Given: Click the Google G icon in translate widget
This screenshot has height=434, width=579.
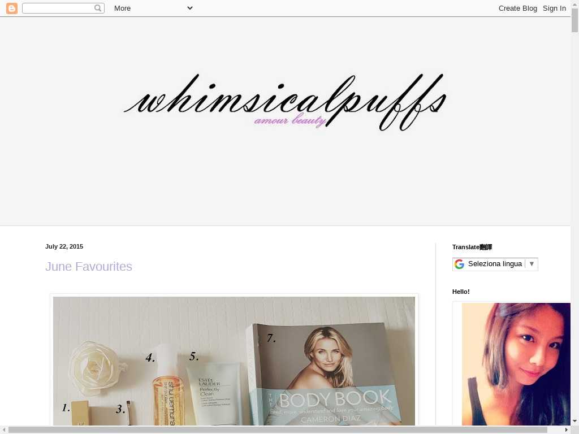Looking at the screenshot, I should coord(459,264).
